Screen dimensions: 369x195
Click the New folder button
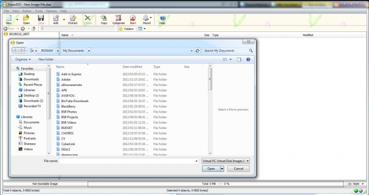pyautogui.click(x=46, y=59)
